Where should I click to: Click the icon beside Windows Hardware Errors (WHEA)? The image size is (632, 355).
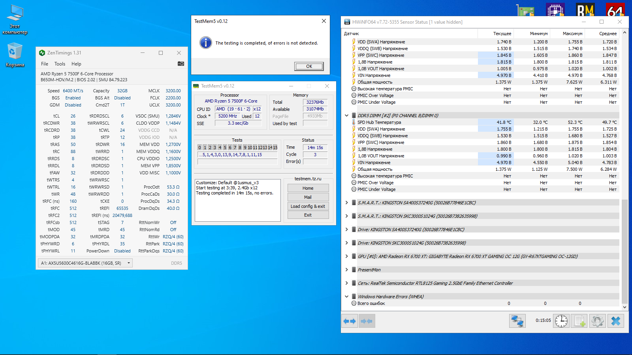tap(354, 297)
